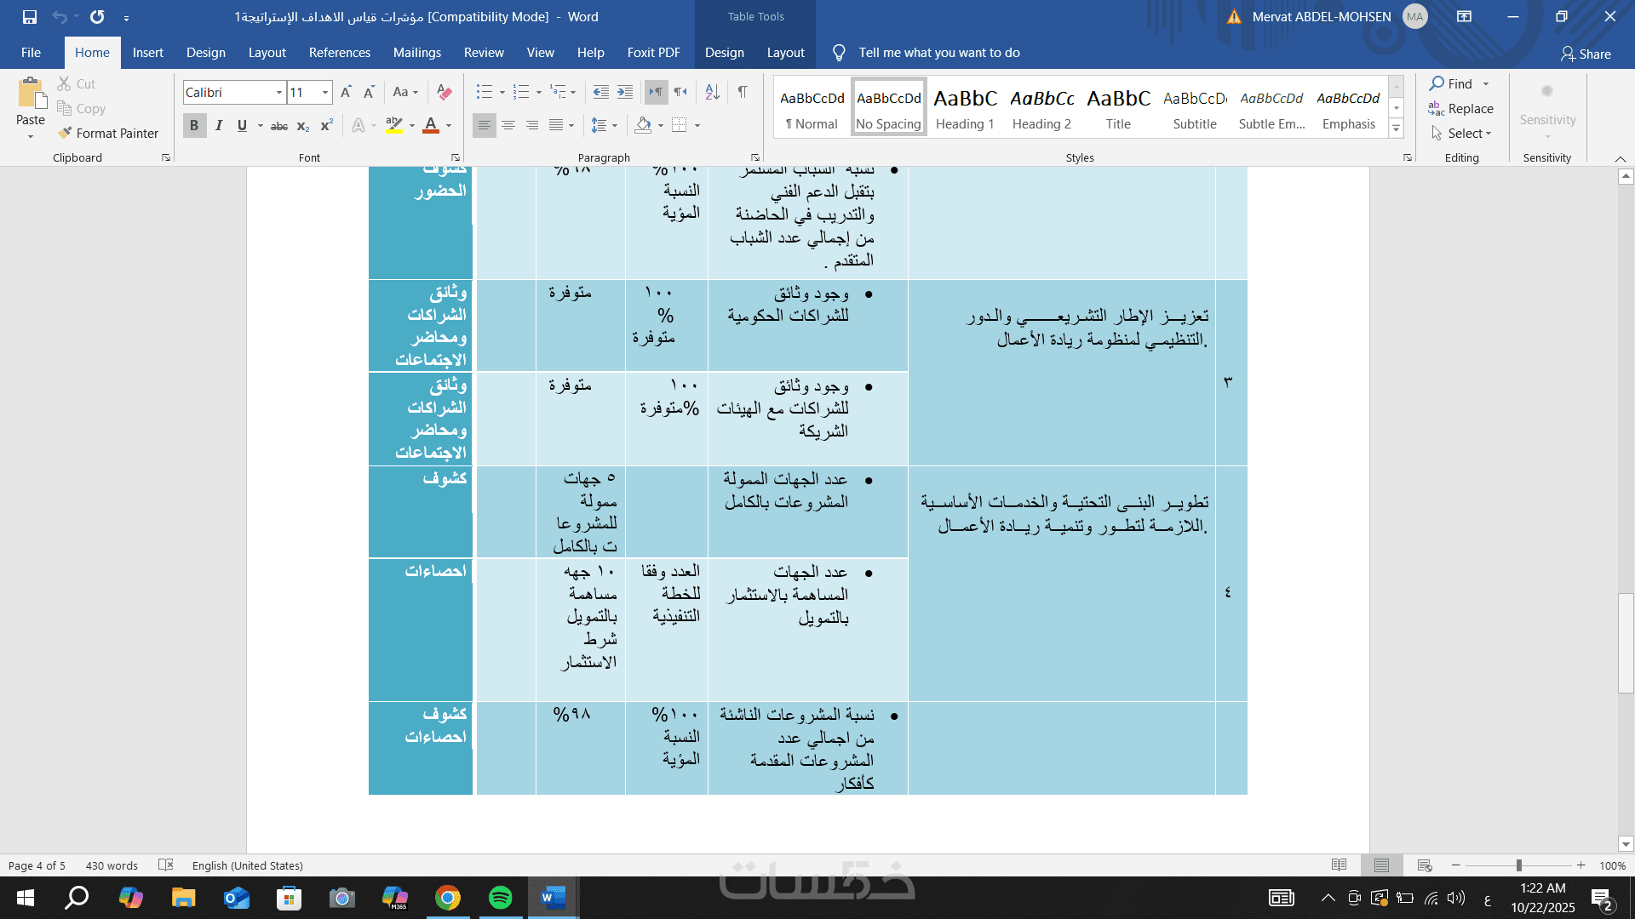Screen dimensions: 1635x919
Task: Click the Sort A-Z icon
Action: (x=713, y=92)
